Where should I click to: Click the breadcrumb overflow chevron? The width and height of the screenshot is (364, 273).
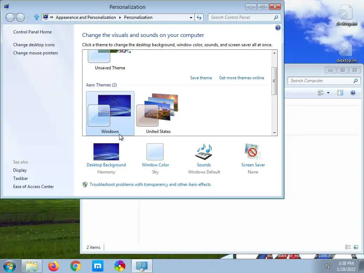(52, 17)
